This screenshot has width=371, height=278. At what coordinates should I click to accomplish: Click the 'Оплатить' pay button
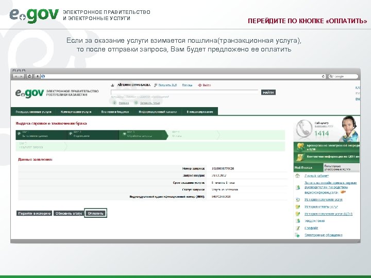[96, 213]
